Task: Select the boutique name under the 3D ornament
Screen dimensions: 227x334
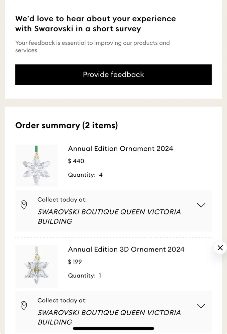Action: (x=109, y=317)
